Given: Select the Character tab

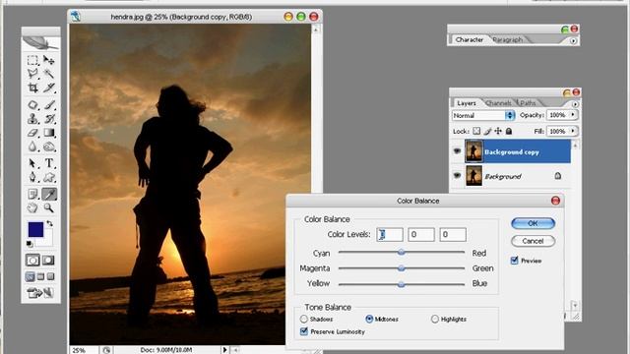Looking at the screenshot, I should coord(470,39).
